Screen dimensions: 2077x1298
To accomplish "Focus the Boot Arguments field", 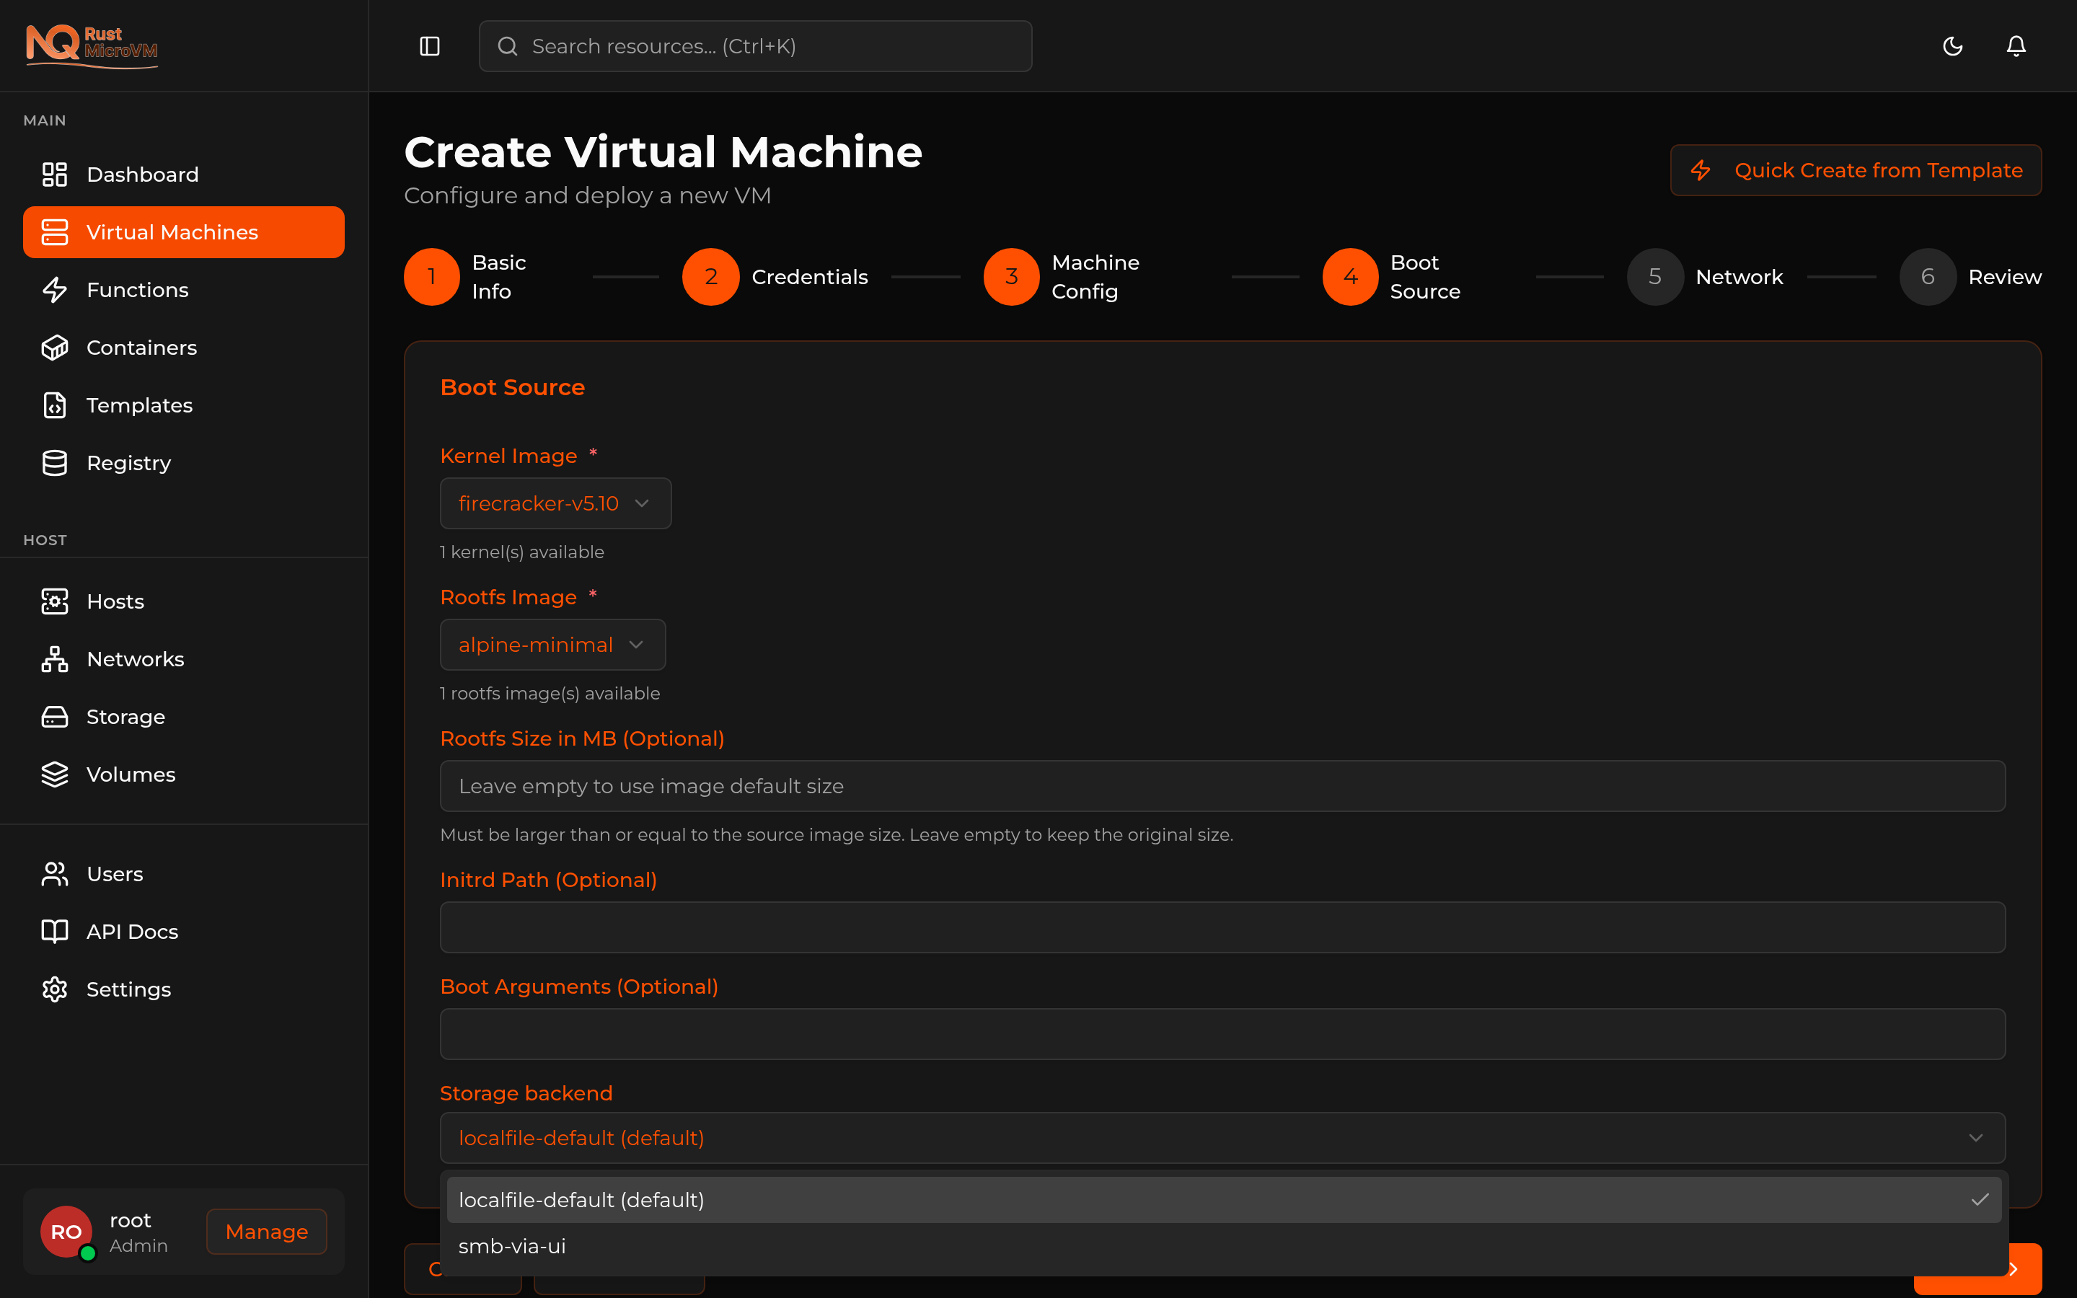I will (x=1222, y=1033).
